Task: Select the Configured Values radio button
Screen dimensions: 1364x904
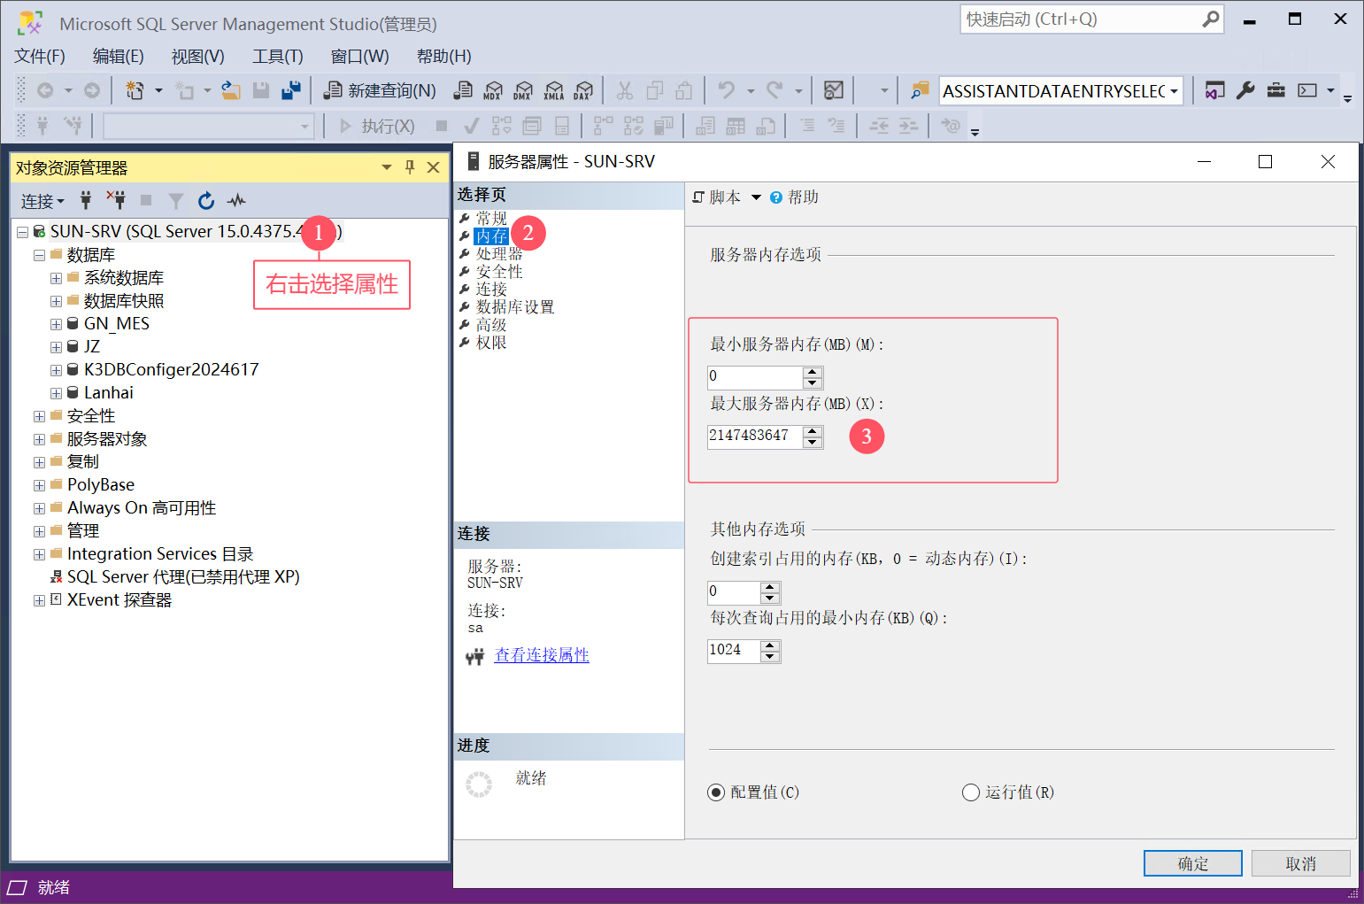Action: tap(716, 792)
